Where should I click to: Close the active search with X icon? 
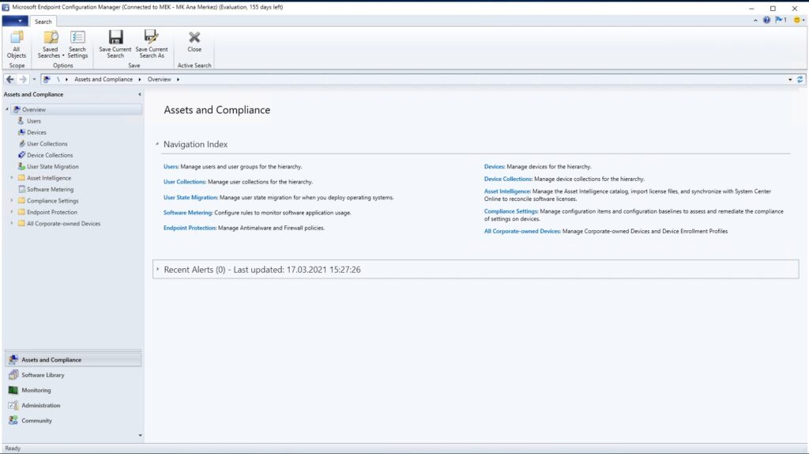(x=194, y=38)
